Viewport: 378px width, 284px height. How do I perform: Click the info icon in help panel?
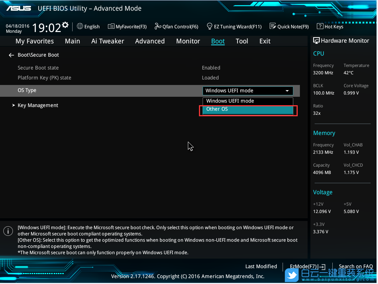8,231
